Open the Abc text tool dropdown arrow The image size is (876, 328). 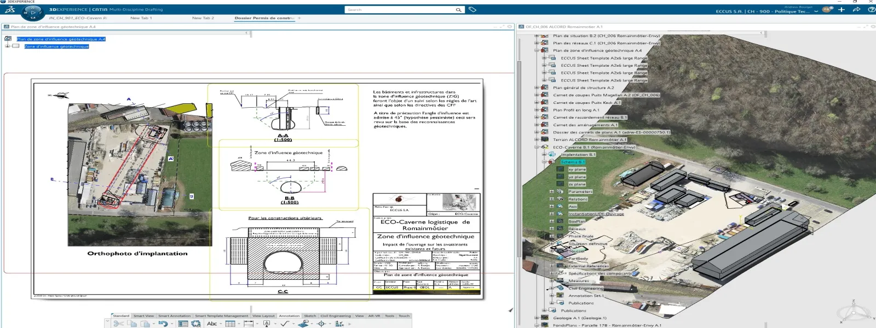pos(221,324)
